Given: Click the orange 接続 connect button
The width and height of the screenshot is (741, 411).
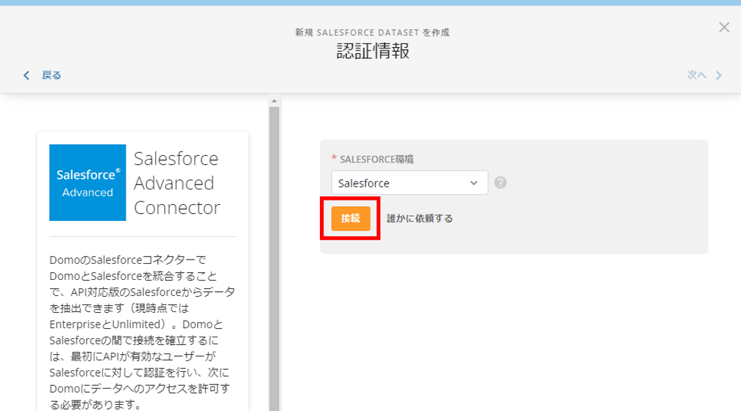Looking at the screenshot, I should 351,218.
